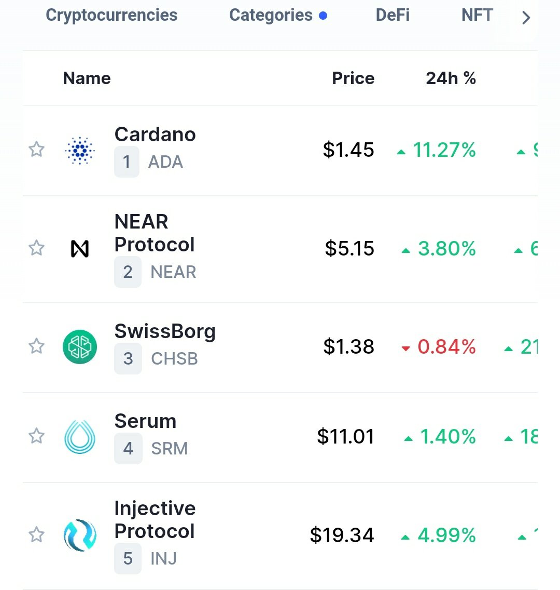
Task: Sort by the Price column header
Action: click(353, 78)
